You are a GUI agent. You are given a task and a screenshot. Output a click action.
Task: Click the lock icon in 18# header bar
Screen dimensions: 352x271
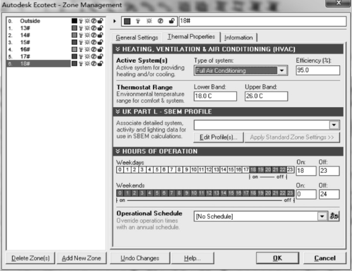pyautogui.click(x=172, y=21)
